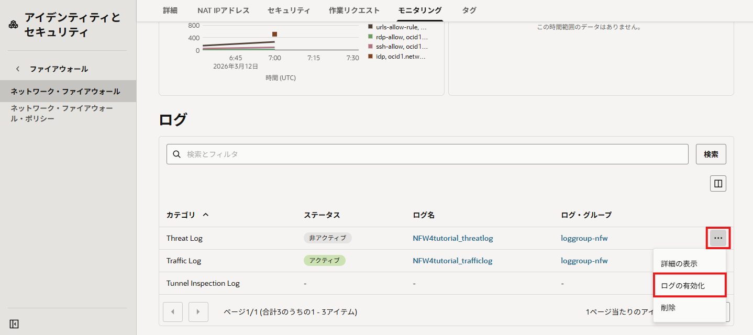This screenshot has width=753, height=335.
Task: Open the NAT IPアドレス tab
Action: (223, 10)
